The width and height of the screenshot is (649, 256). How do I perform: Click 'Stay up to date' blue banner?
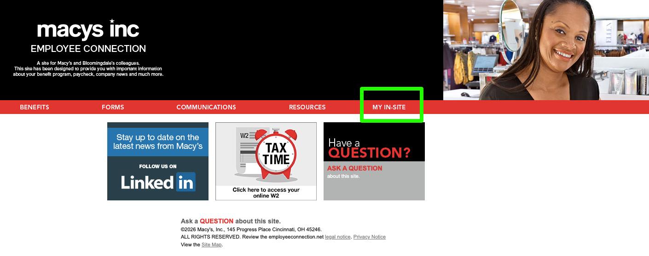pos(158,142)
